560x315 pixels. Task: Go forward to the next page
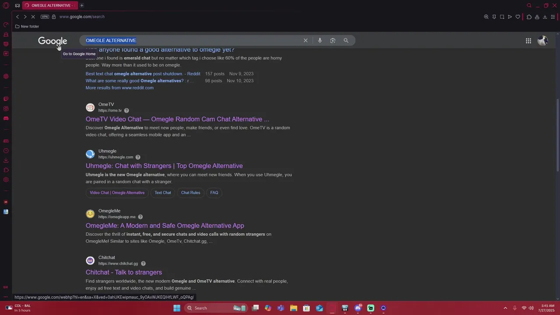(x=25, y=17)
